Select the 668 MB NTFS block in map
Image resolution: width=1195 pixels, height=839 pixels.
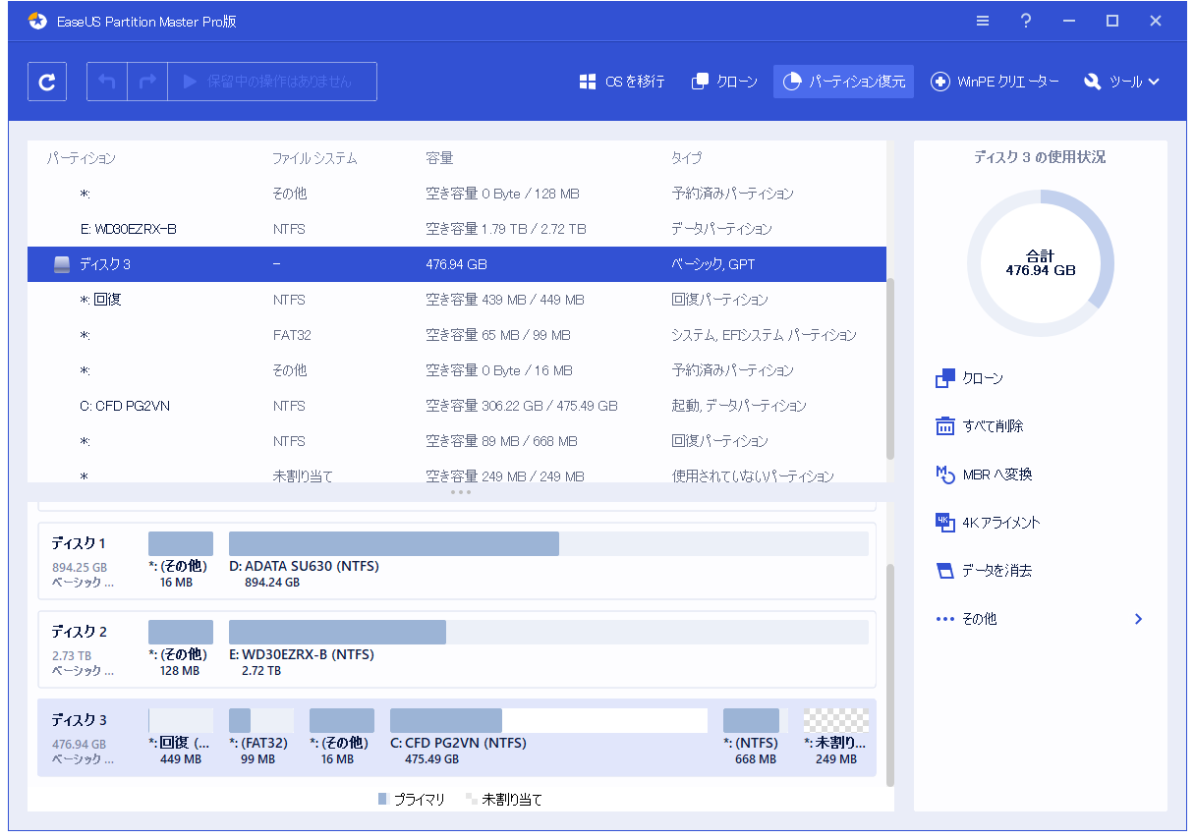755,720
